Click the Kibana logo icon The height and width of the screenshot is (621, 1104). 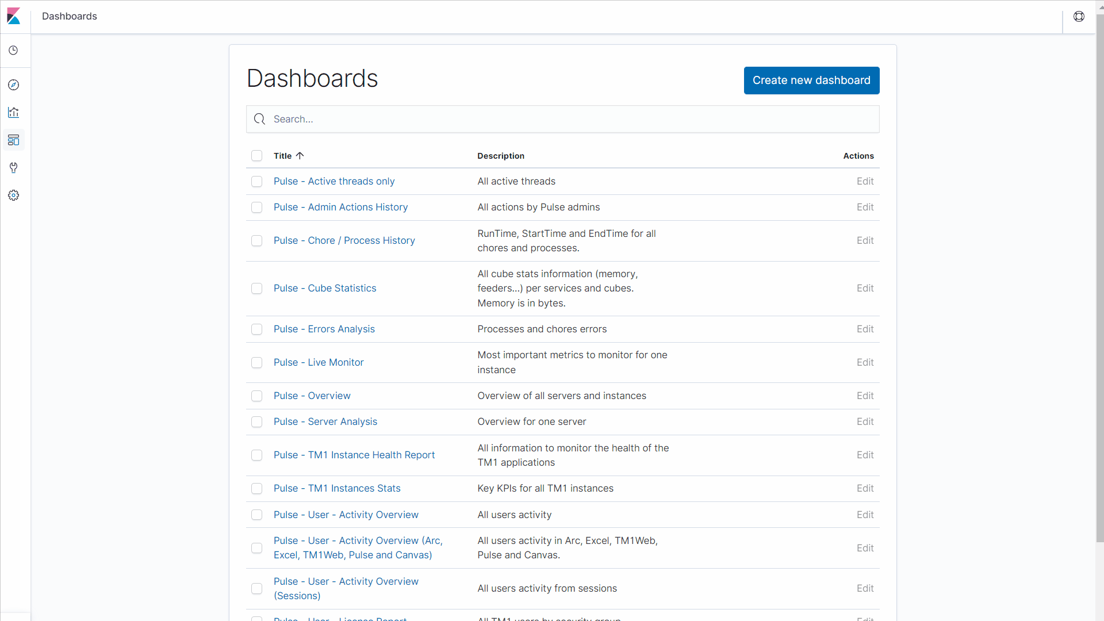(x=14, y=16)
